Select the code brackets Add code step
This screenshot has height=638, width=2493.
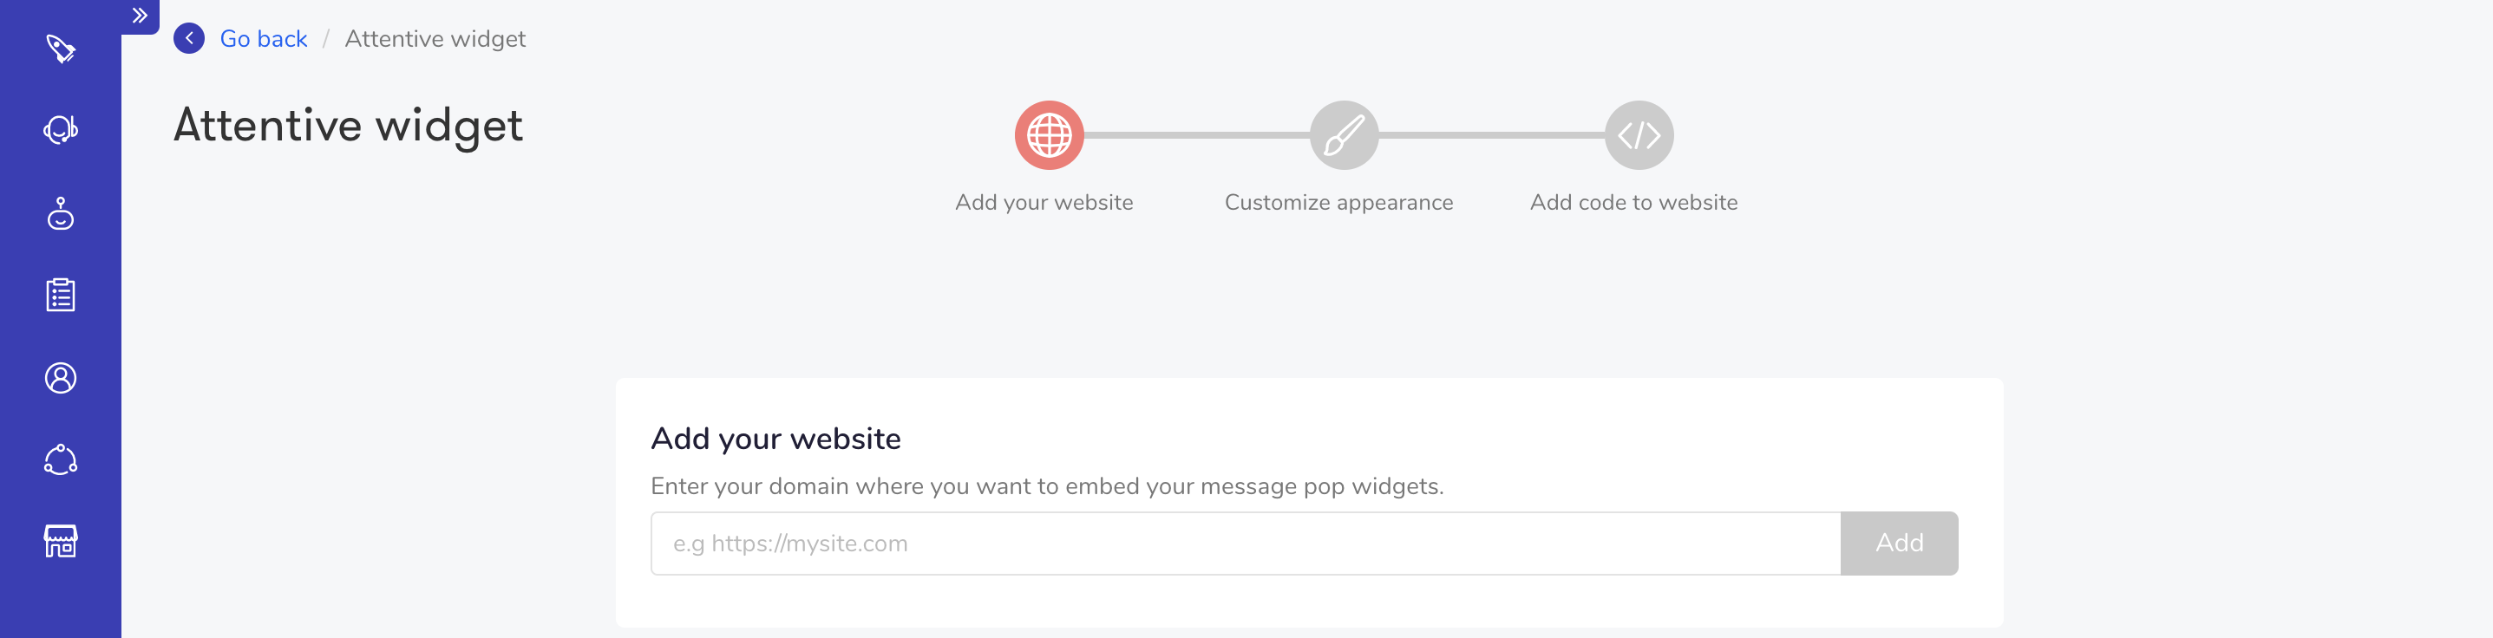click(x=1639, y=135)
